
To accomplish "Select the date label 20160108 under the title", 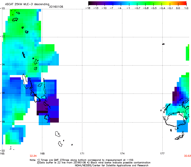I will (x=56, y=7).
